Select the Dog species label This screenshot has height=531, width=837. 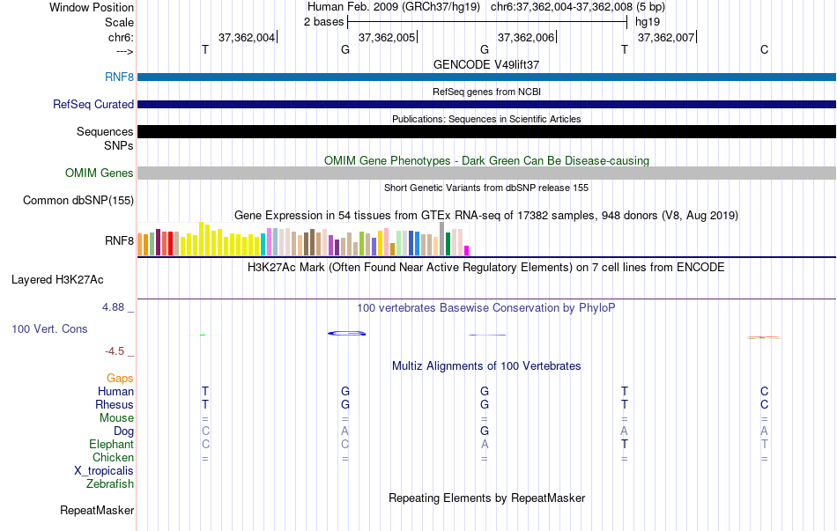coord(123,431)
